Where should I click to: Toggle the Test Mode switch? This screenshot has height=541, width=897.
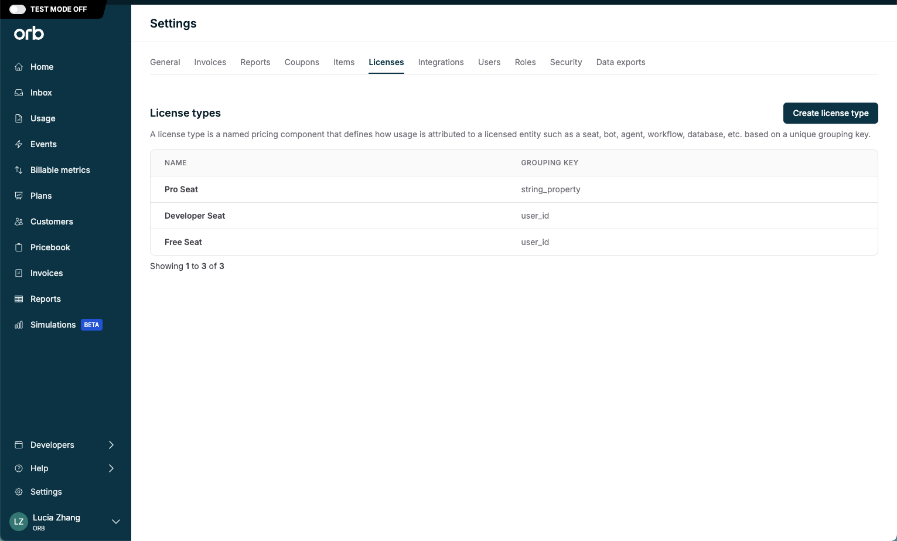[x=18, y=9]
